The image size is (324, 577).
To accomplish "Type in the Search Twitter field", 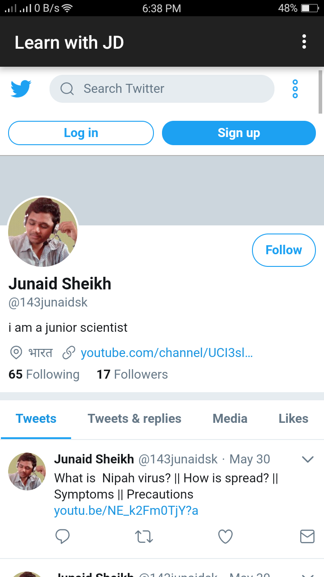I will click(x=171, y=89).
